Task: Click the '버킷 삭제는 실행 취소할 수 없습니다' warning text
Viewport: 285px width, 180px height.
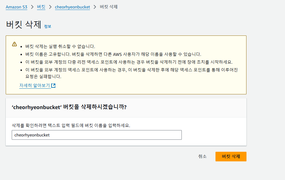Action: point(60,47)
